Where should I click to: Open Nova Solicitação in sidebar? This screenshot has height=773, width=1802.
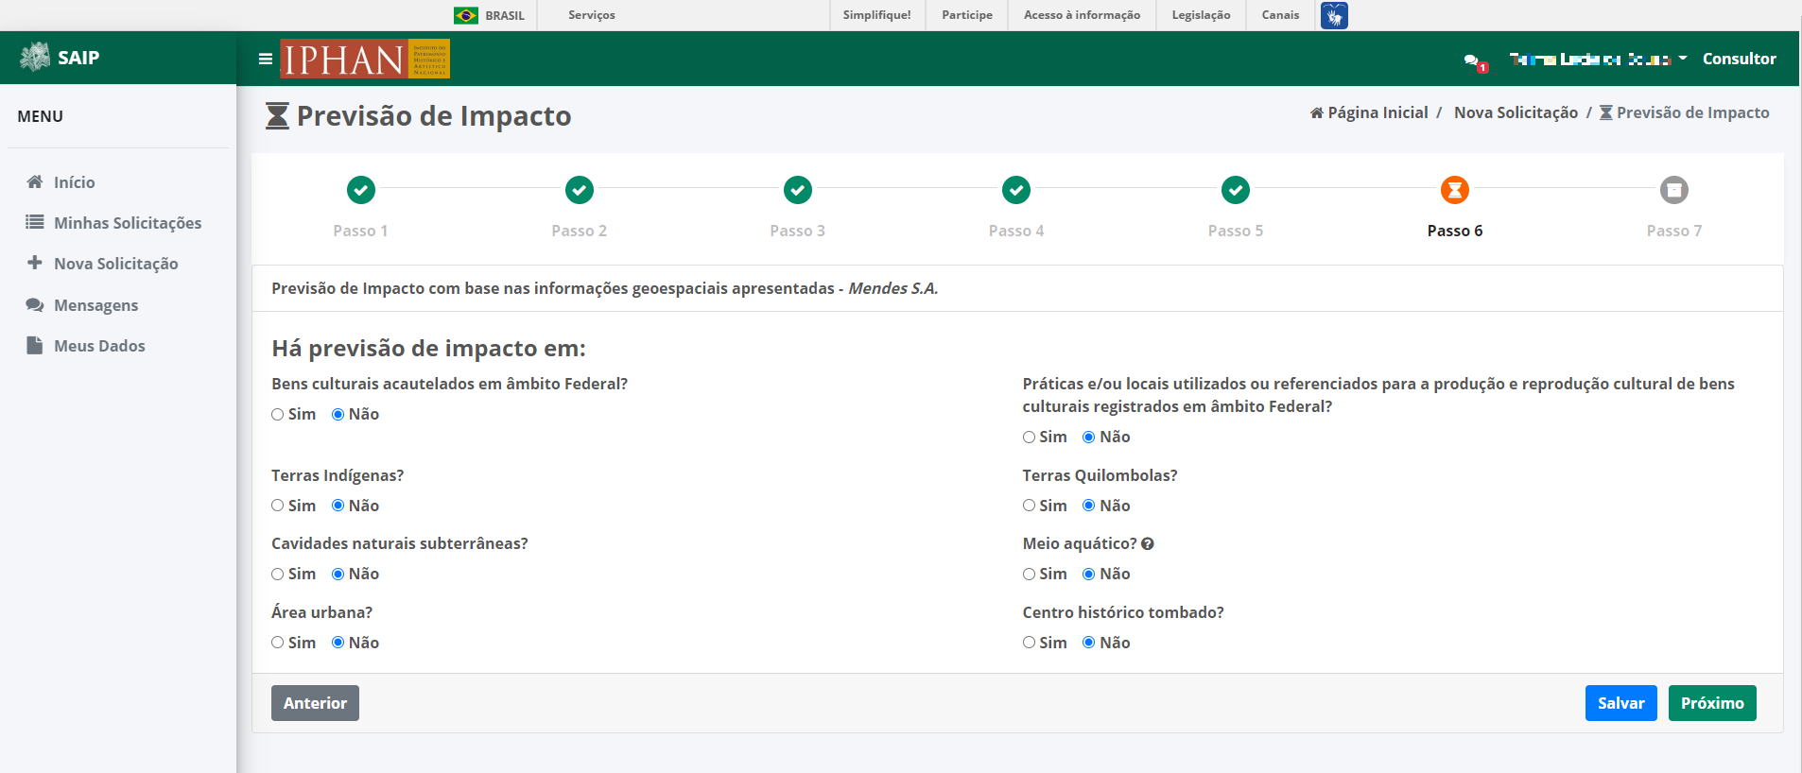118,263
